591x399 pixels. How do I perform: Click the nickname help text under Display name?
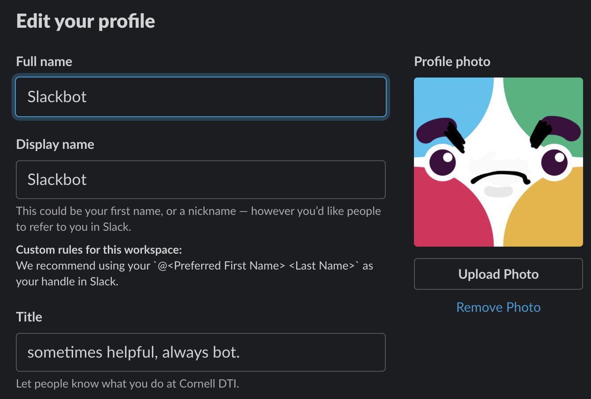pyautogui.click(x=198, y=219)
